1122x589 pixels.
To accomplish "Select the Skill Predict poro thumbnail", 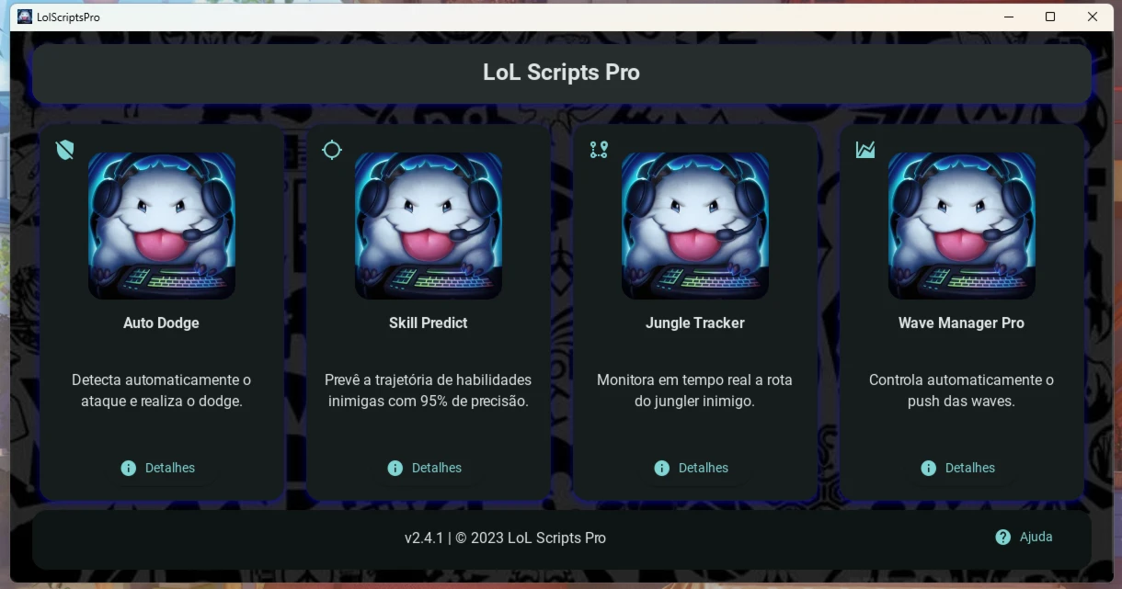I will [429, 226].
